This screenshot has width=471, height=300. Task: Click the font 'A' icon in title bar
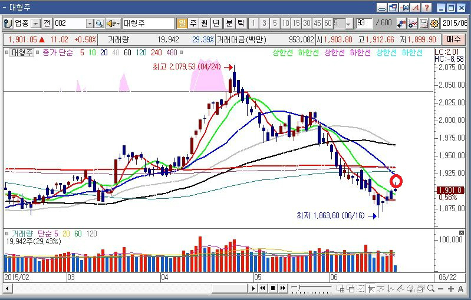point(416,8)
